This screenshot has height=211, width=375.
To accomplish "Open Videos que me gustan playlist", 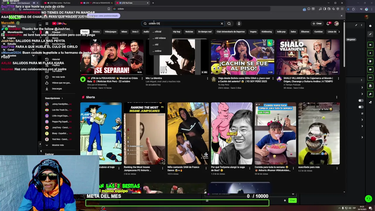I will [x=61, y=83].
